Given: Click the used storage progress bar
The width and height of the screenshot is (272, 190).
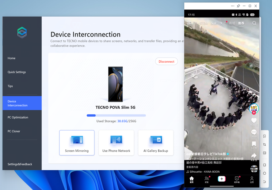Looking at the screenshot, I should point(116,116).
